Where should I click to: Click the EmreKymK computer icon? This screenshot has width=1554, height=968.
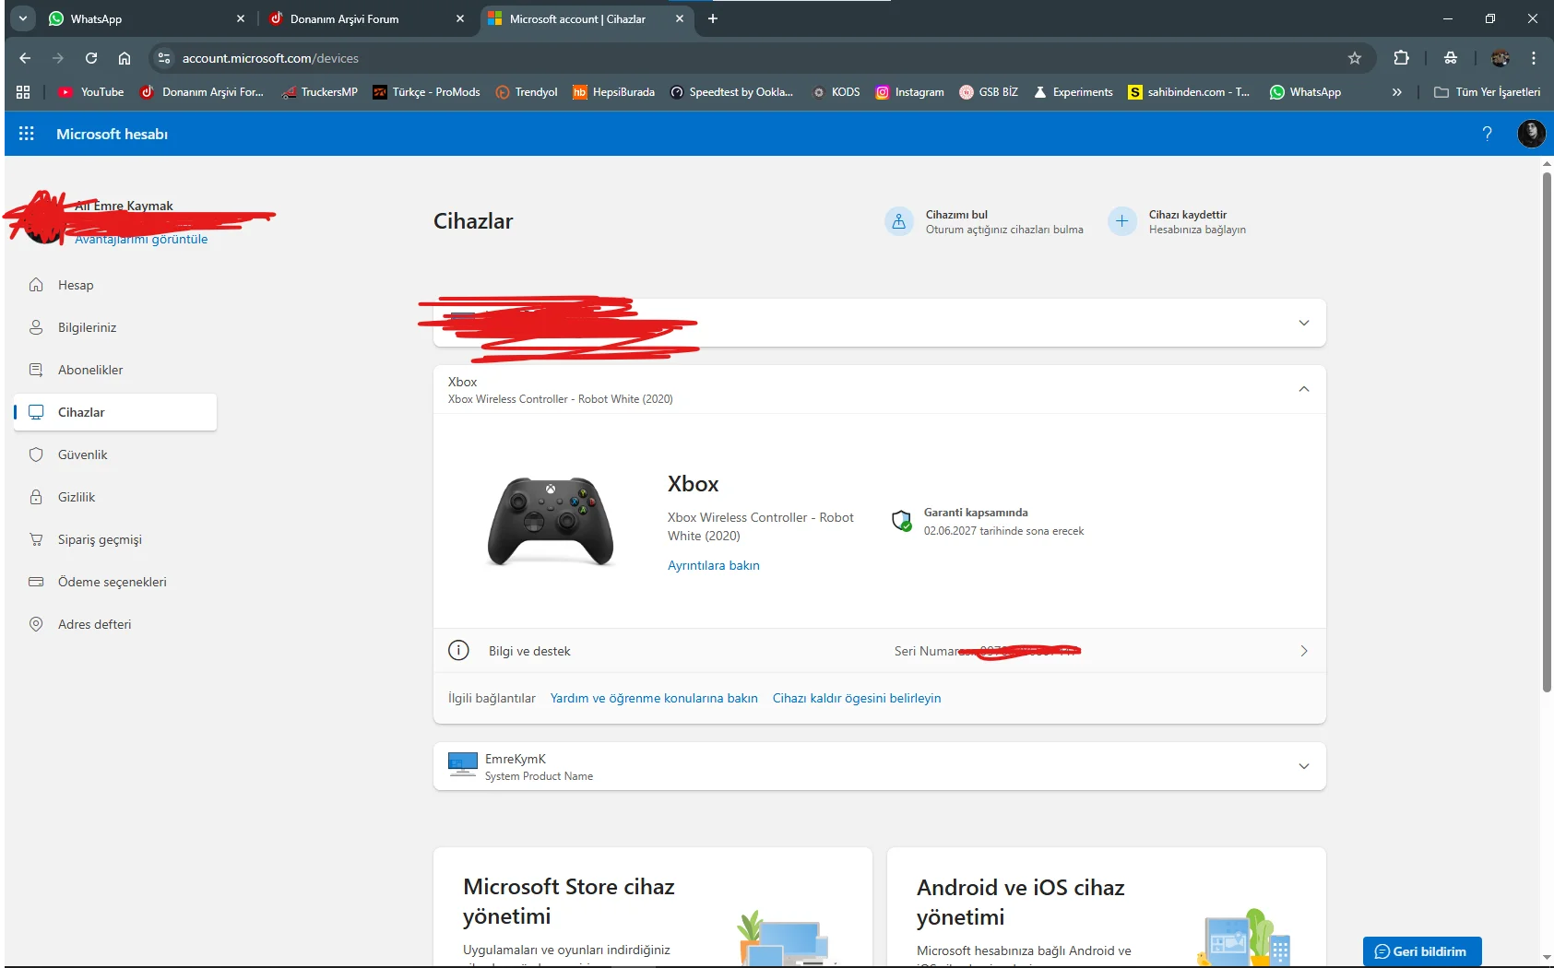coord(462,765)
